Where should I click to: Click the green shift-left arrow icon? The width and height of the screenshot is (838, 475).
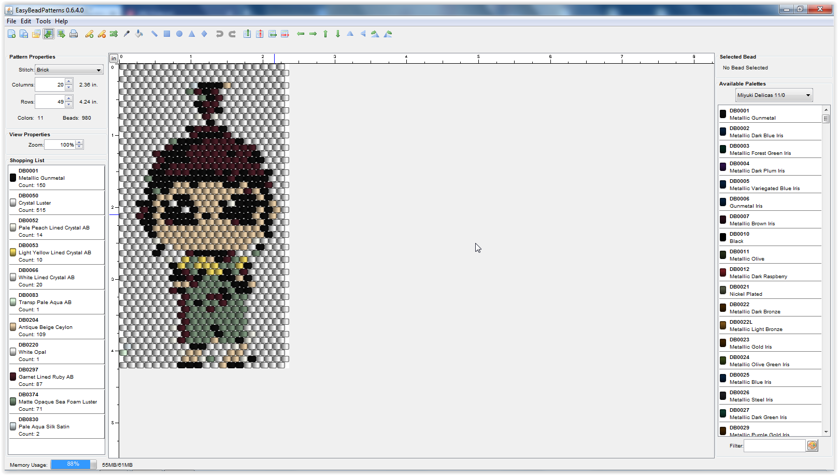301,34
